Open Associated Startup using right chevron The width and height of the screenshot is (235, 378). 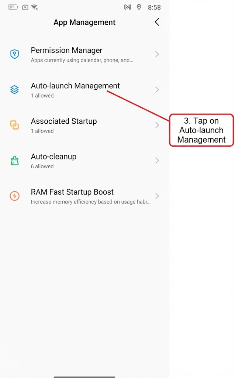(x=157, y=125)
